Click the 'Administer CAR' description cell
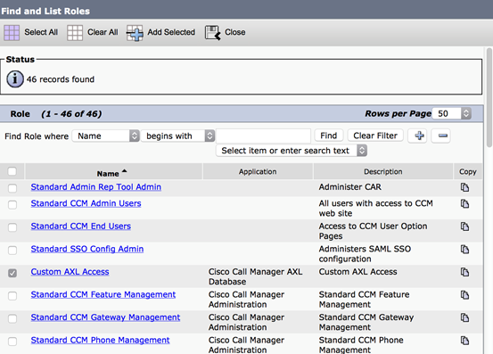 (x=350, y=187)
